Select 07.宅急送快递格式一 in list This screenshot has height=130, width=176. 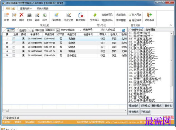143,70
